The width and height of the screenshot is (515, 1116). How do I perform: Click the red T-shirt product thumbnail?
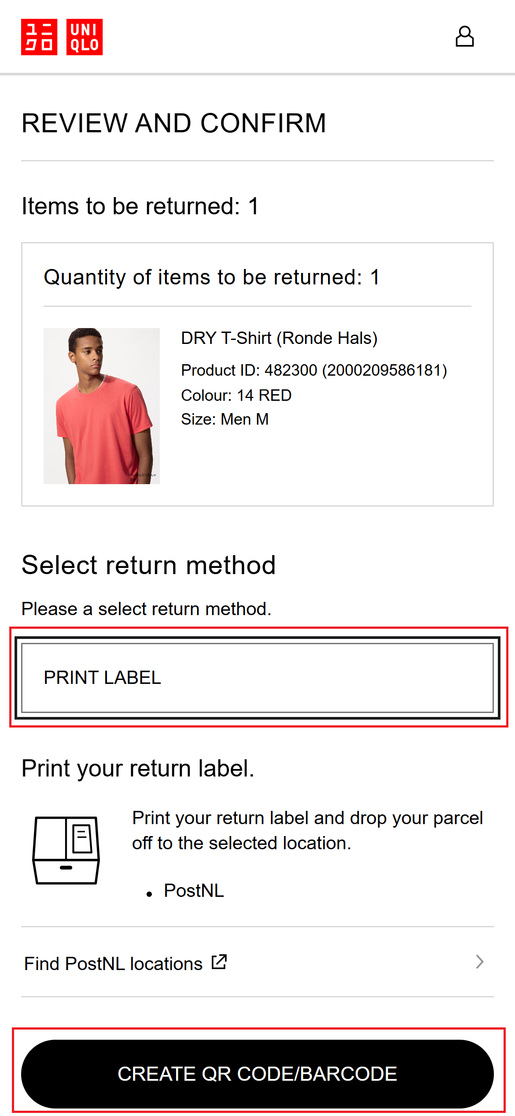point(102,406)
